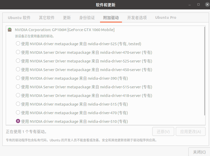Open the 开发者选项 tab
Image resolution: width=210 pixels, height=156 pixels.
click(x=137, y=18)
